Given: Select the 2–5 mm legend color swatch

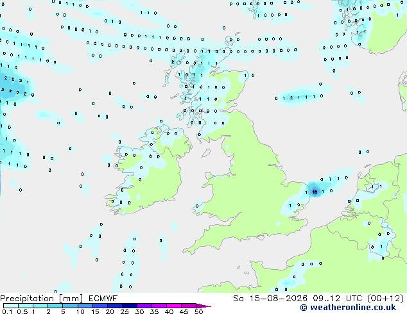Looking at the screenshot, I should coord(55,306).
